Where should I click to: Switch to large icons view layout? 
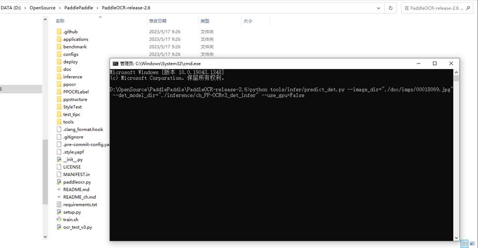click(473, 244)
